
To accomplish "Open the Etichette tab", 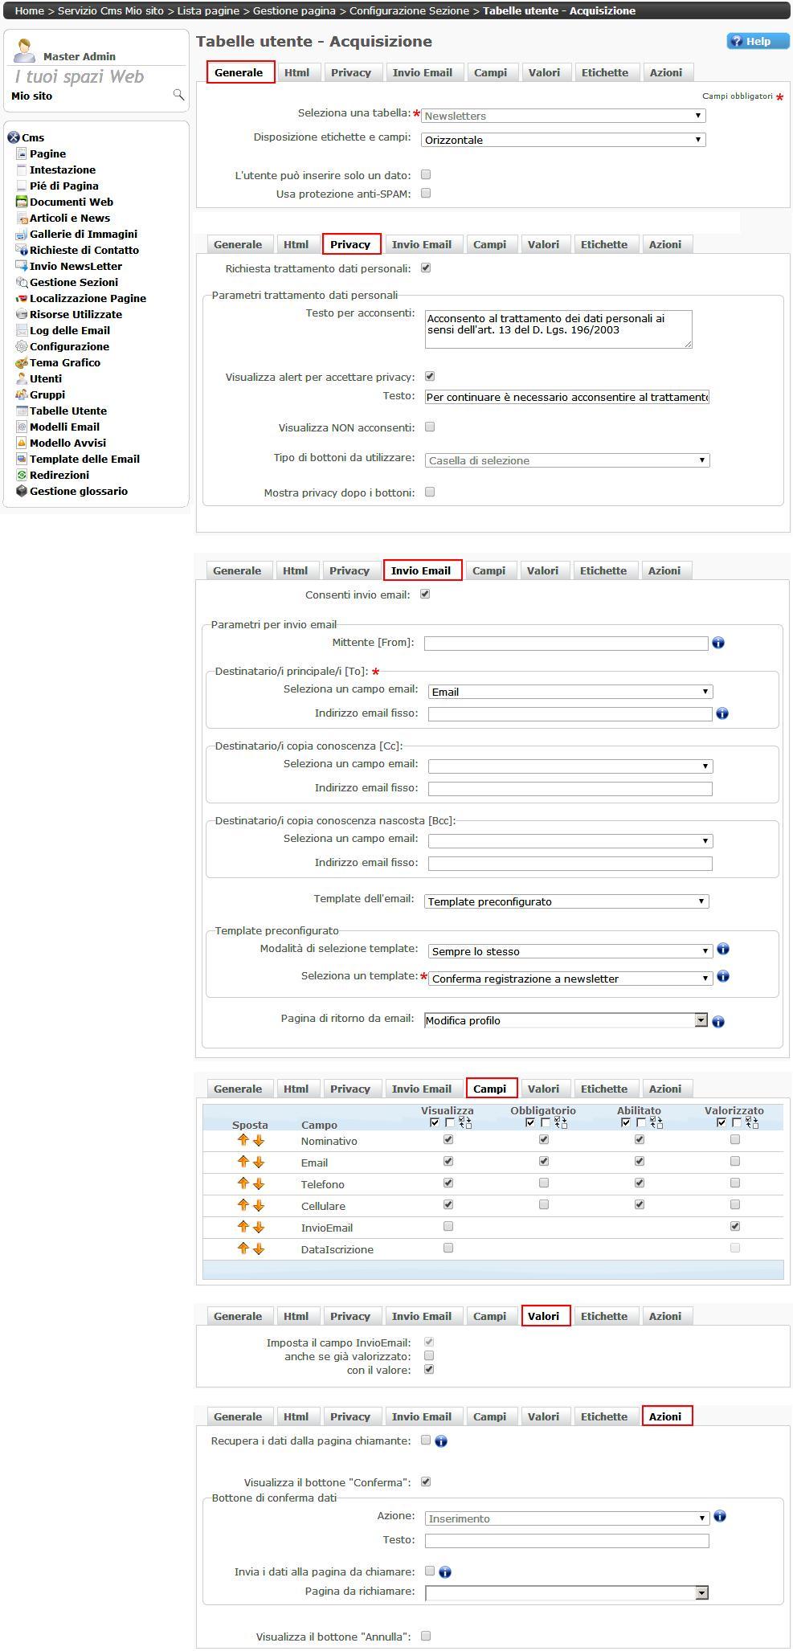I will 605,72.
